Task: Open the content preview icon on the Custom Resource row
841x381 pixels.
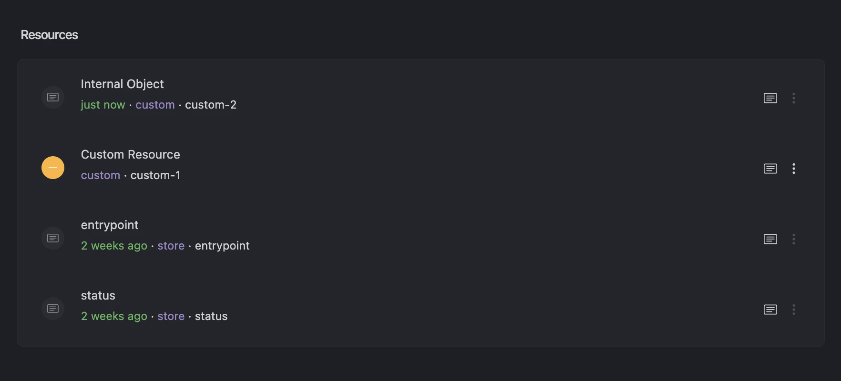Action: [x=770, y=168]
